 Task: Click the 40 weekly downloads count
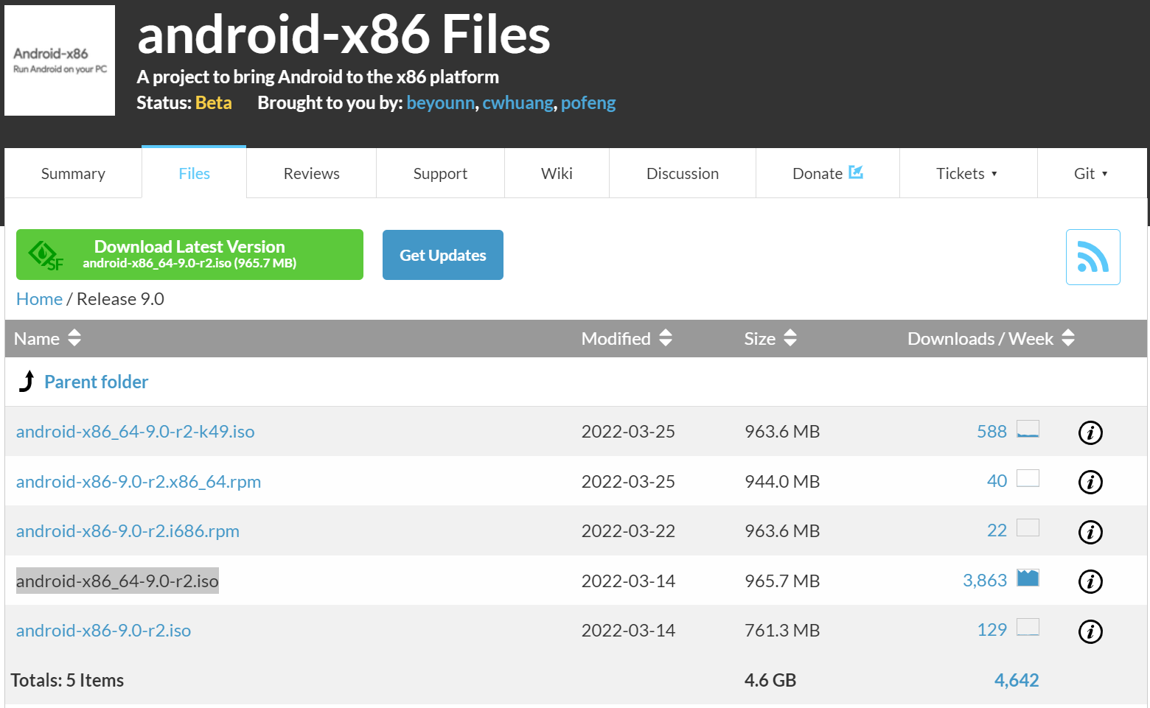tap(997, 481)
